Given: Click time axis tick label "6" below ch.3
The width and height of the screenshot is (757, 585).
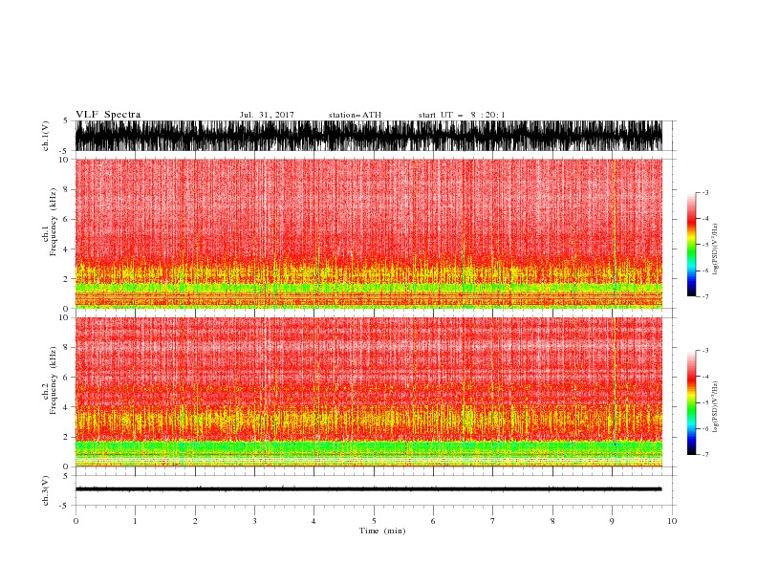Looking at the screenshot, I should point(433,521).
